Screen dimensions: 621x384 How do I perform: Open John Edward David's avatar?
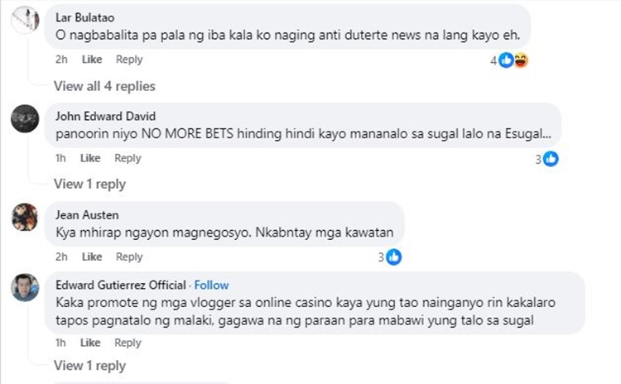pos(25,118)
